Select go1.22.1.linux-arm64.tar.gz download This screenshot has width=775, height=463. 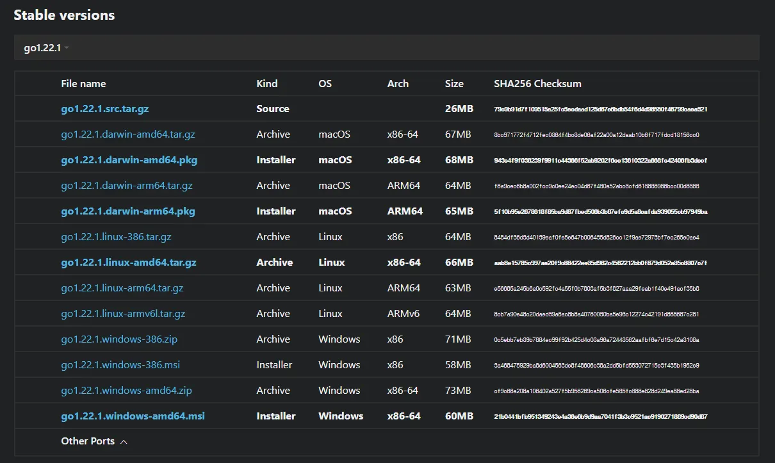[122, 288]
